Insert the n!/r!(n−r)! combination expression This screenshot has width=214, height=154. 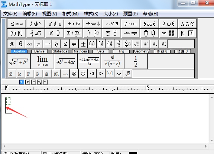[x=113, y=61]
